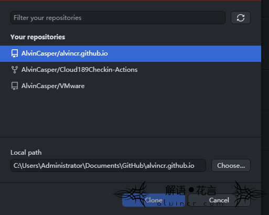Click the repo icon beside alvincr.github.io
Image resolution: width=269 pixels, height=215 pixels.
click(15, 53)
